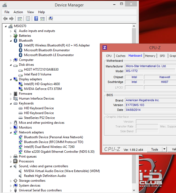The image size is (176, 193).
Task: Click the CPU-Z window title icon
Action: 105,48
